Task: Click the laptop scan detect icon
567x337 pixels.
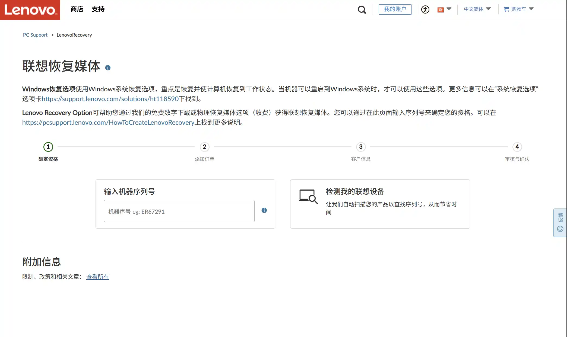Action: pos(308,197)
